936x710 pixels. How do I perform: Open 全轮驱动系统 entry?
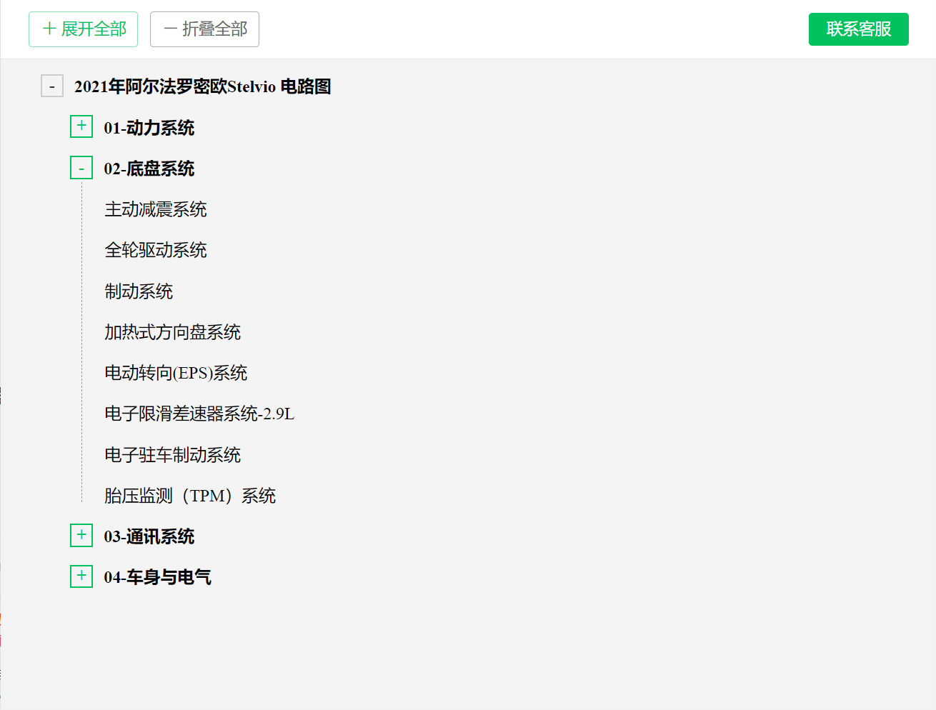coord(156,250)
